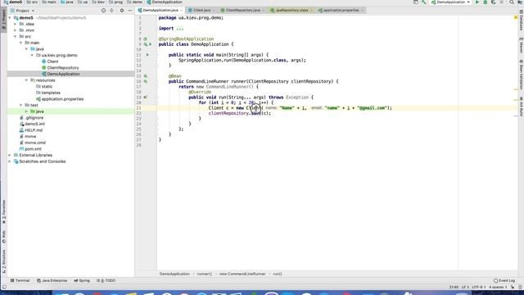Switch to JpaRepository.class editor tab
The width and height of the screenshot is (524, 295).
pyautogui.click(x=291, y=11)
